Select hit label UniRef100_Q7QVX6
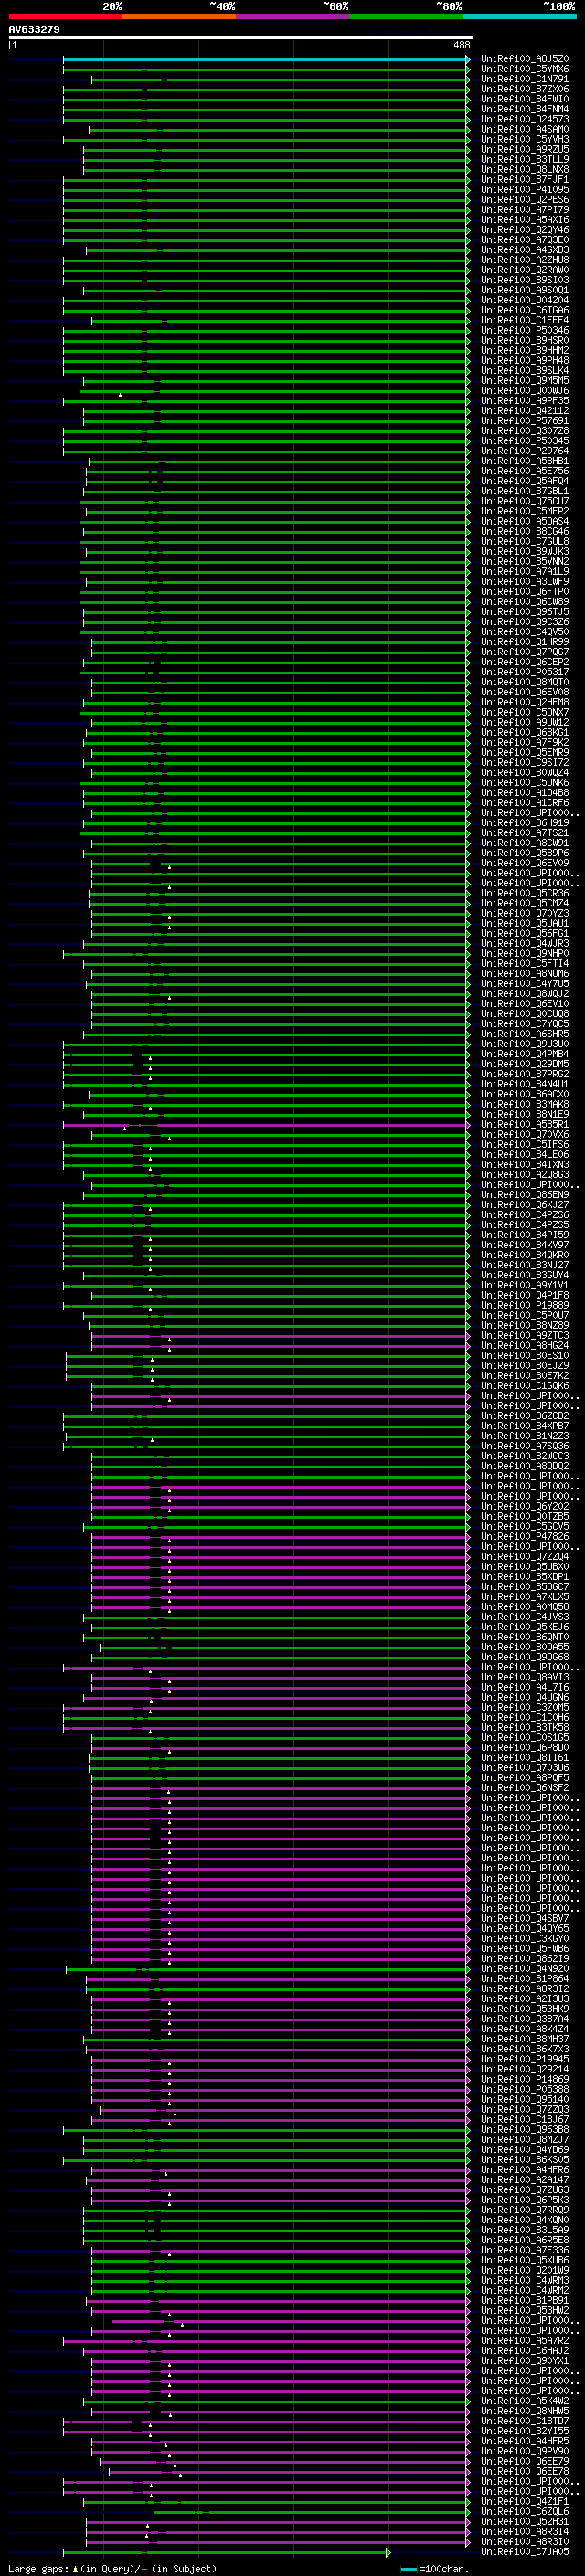Viewport: 585px width, 2576px height. coord(525,1135)
